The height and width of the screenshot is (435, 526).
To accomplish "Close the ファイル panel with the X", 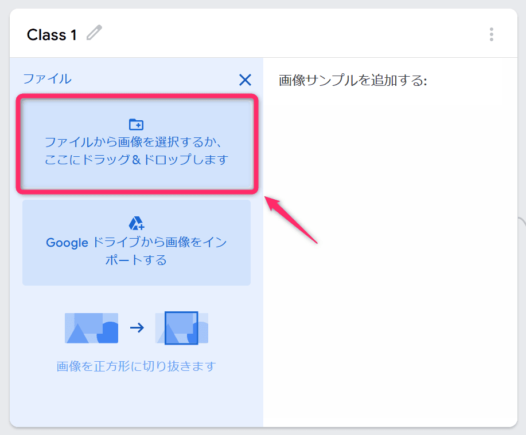I will (246, 80).
